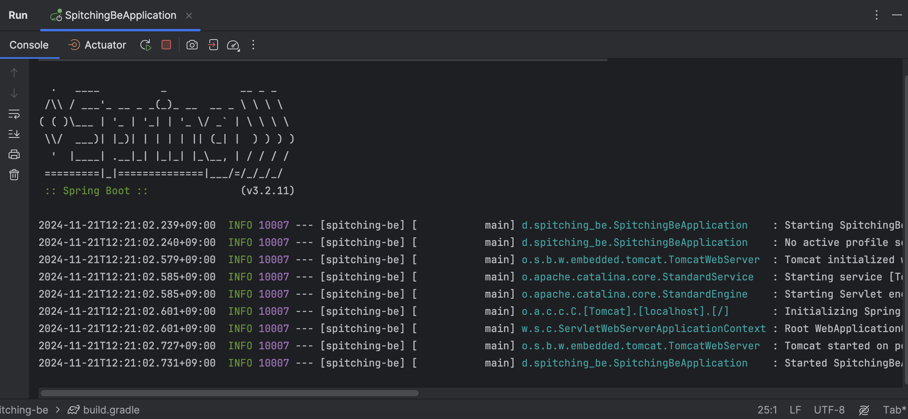Click the Spring Boot banner label
The image size is (908, 419).
[96, 191]
